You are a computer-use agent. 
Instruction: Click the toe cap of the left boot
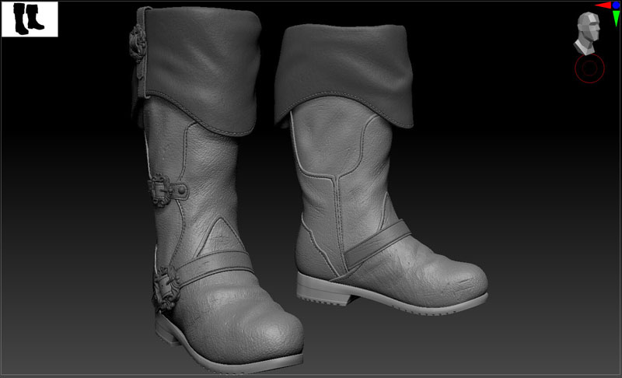tap(264, 327)
